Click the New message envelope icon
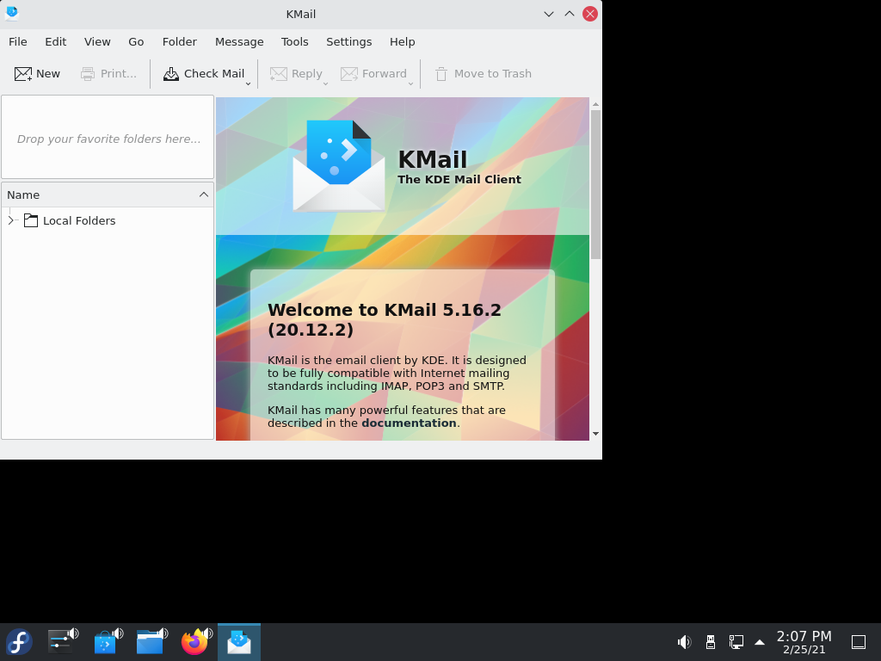The height and width of the screenshot is (661, 881). 23,74
